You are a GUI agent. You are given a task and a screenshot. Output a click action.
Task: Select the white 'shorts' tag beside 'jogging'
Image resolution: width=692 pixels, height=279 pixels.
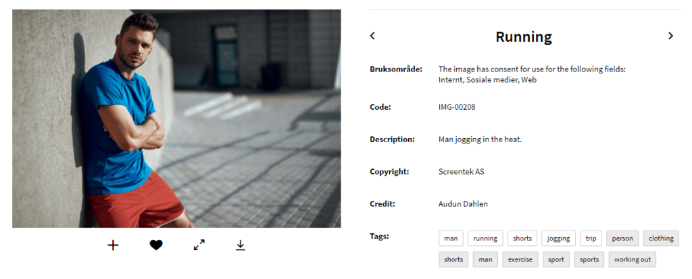click(x=522, y=239)
